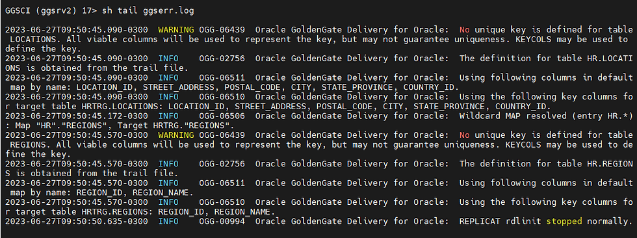Click the GGSCI (ggsrv2) 17> prompt text

(51, 11)
